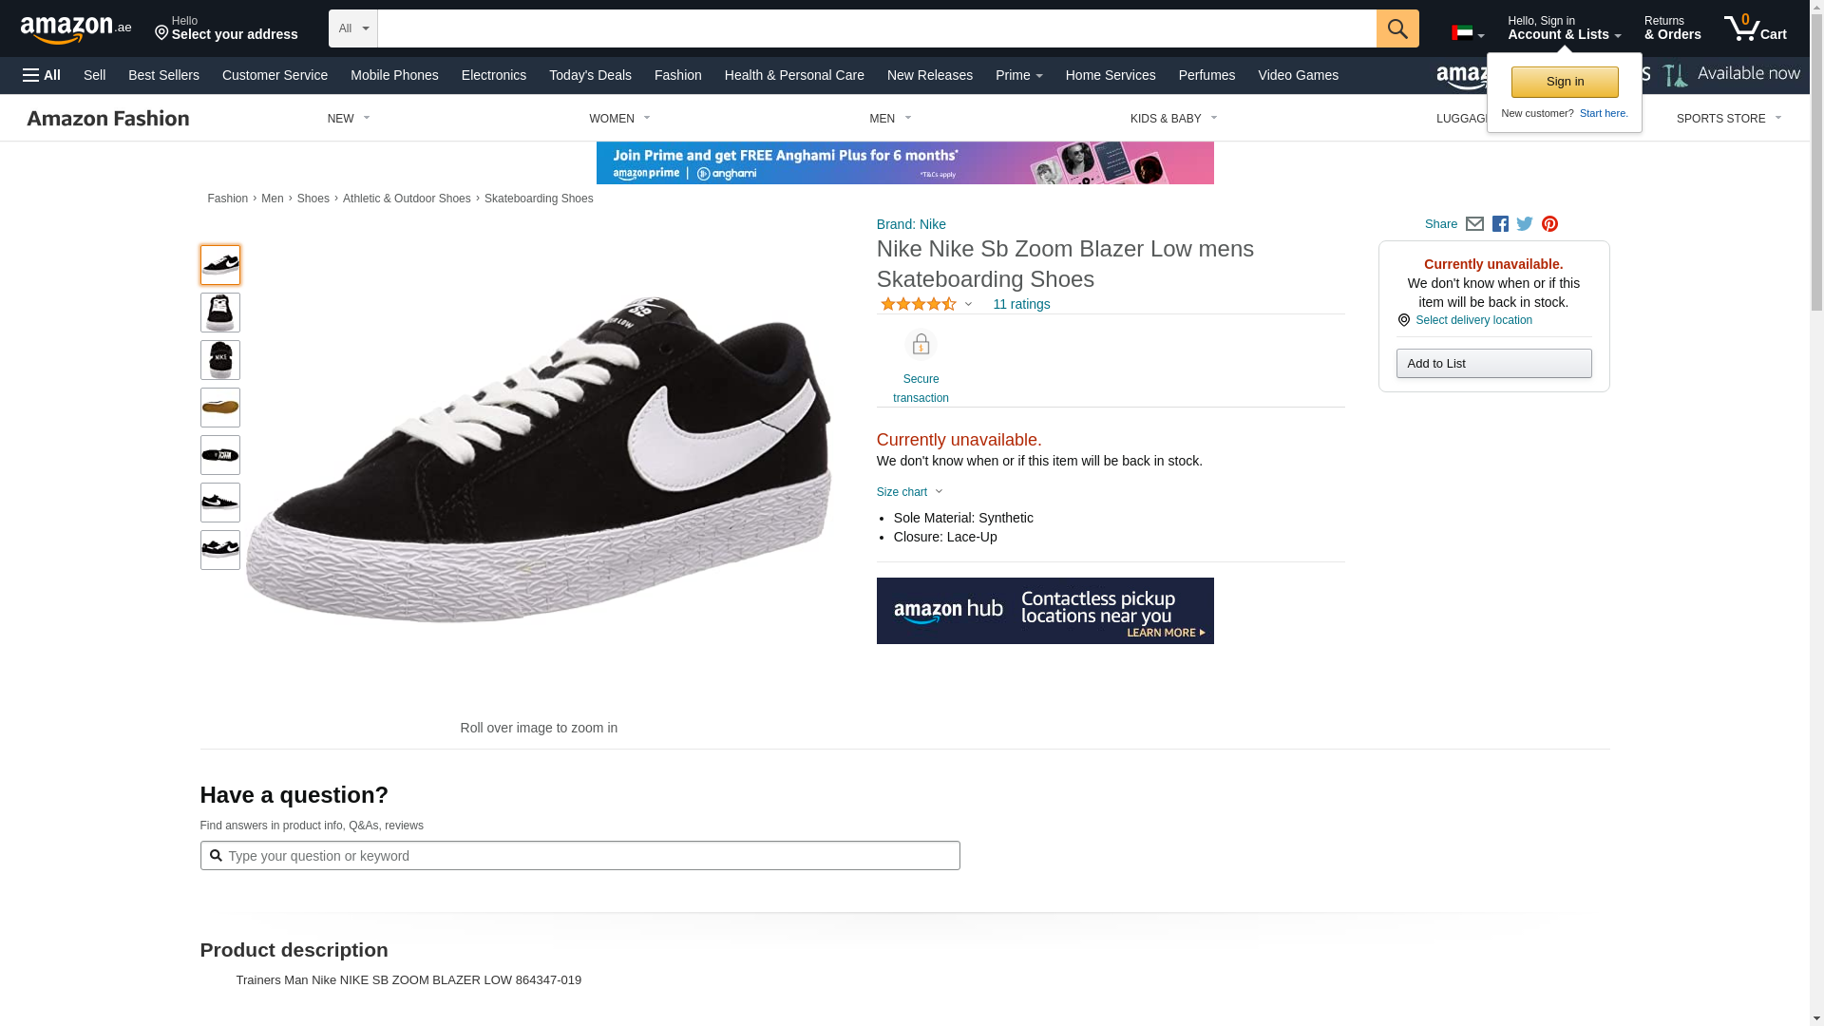This screenshot has width=1824, height=1026.
Task: Open the 11 ratings link
Action: (1021, 304)
